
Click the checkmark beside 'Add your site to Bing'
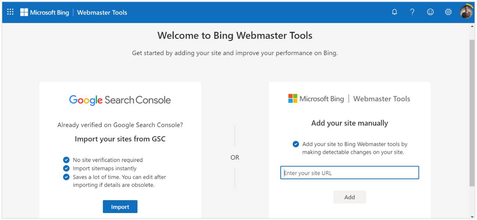click(296, 144)
